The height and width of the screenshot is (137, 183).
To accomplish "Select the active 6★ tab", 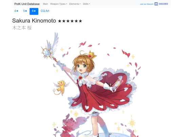I will tap(34, 11).
